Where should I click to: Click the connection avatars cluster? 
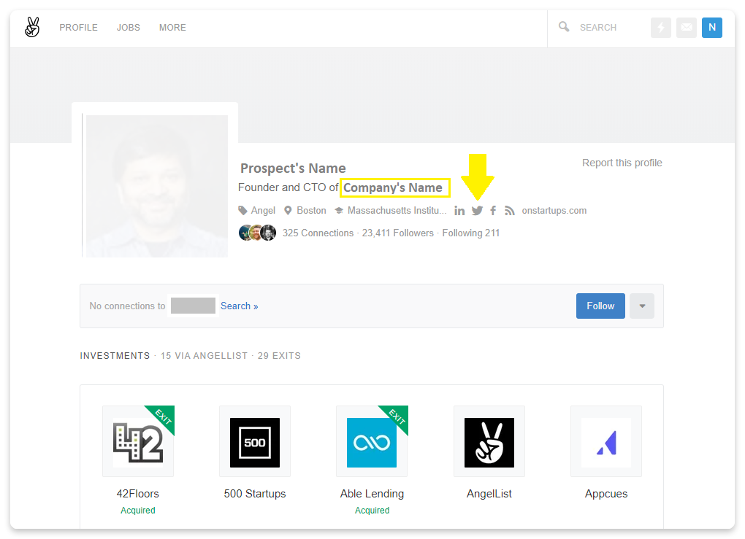pos(257,233)
